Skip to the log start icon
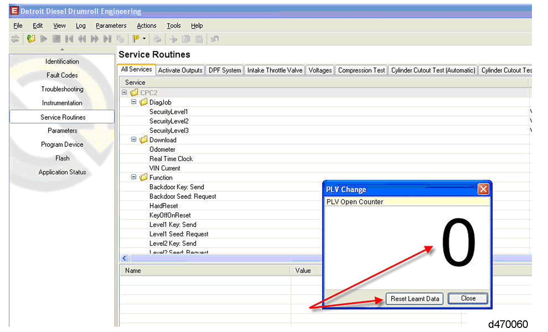This screenshot has height=332, width=548. coord(69,39)
